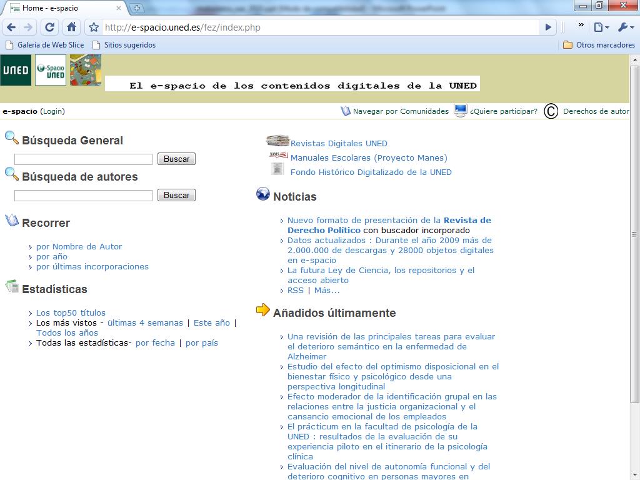
Task: Click the yellow arrow icon beside Añadidos últimamente
Action: point(263,310)
